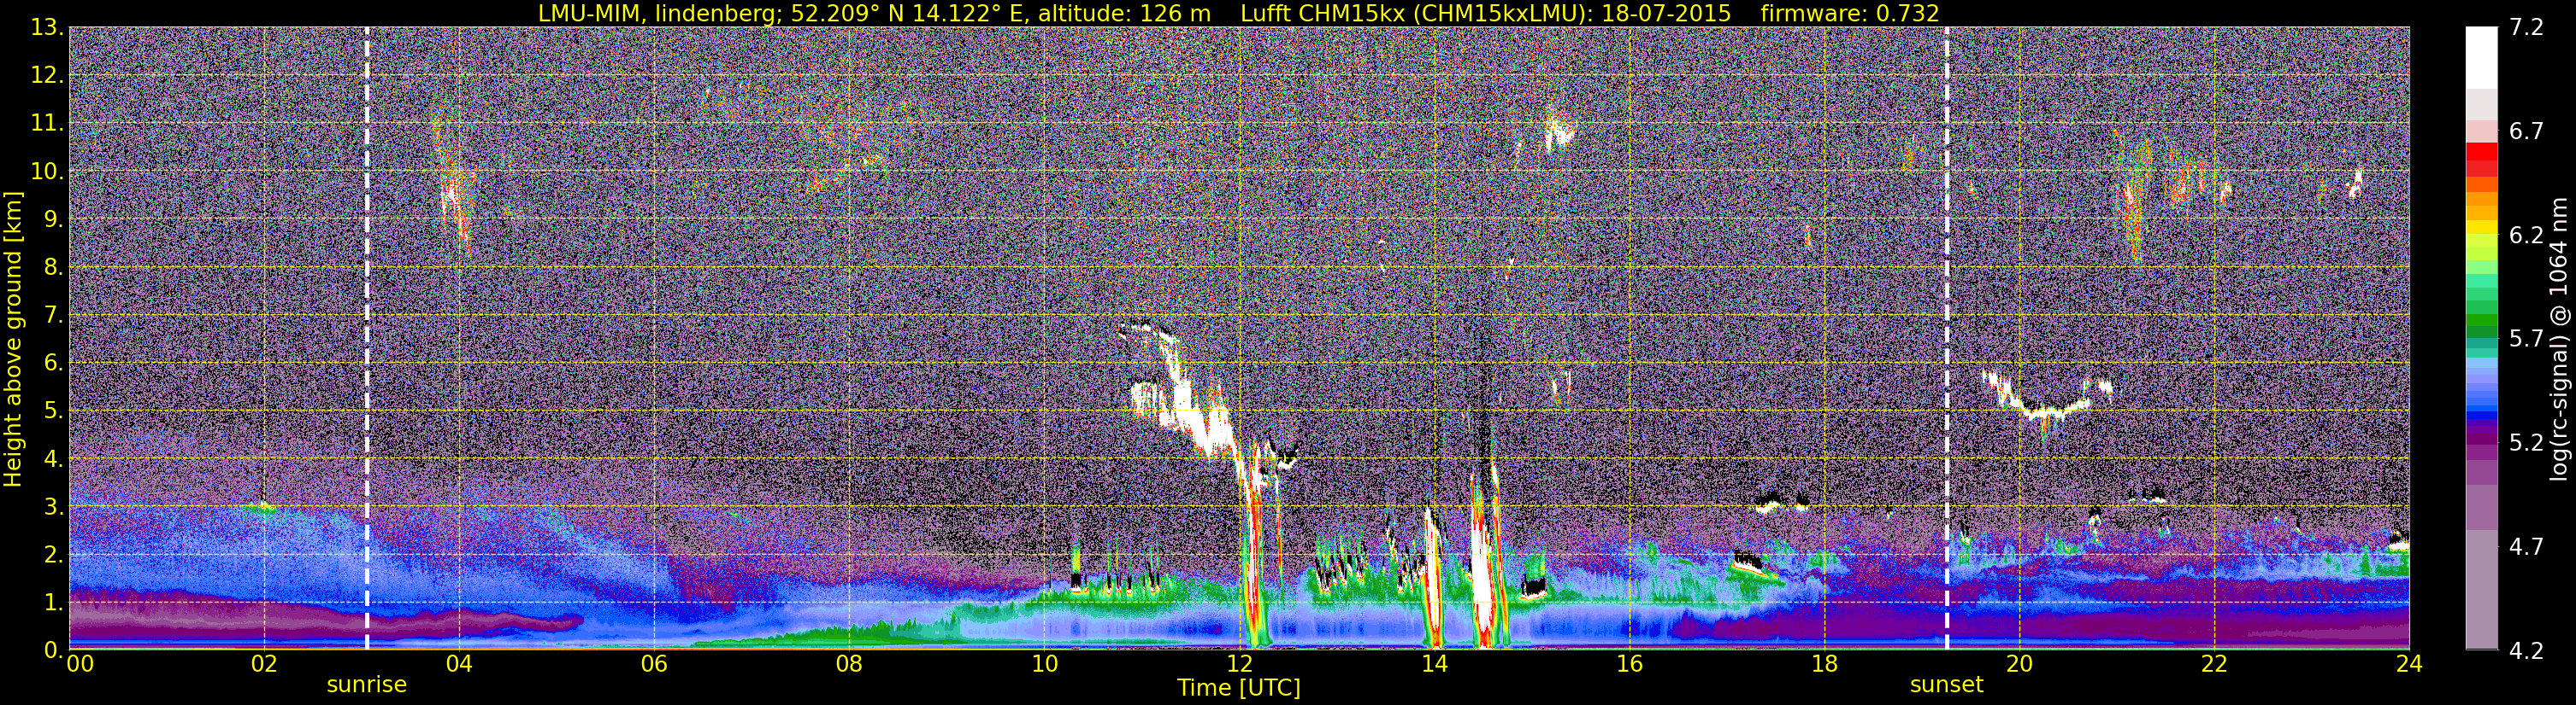Viewport: 2576px width, 705px height.
Task: Click the white top segment of colorbar
Action: (x=2481, y=58)
